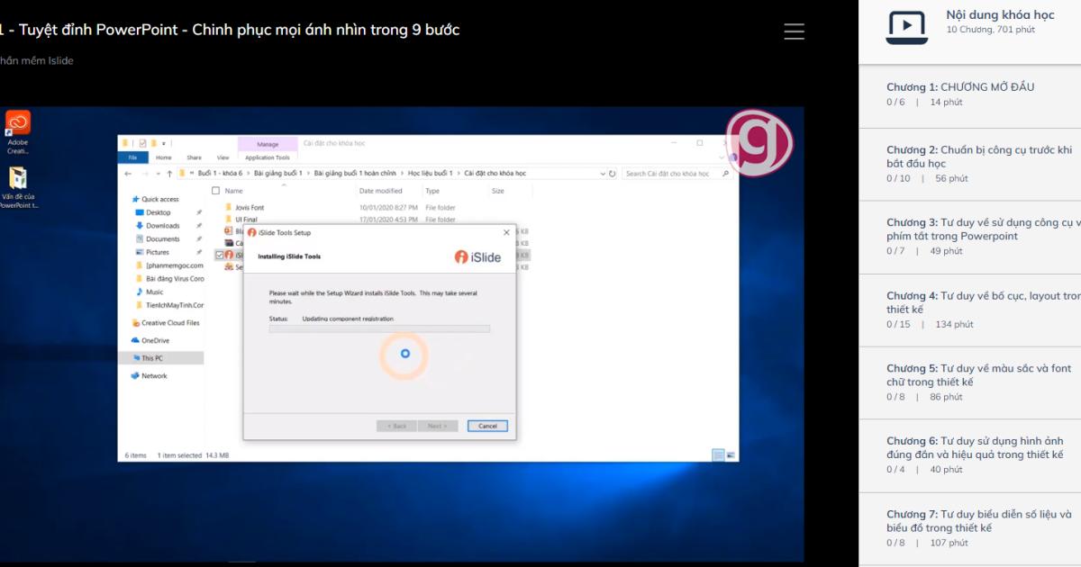Click the refresh icon beside the address bar
The width and height of the screenshot is (1081, 567).
(613, 173)
